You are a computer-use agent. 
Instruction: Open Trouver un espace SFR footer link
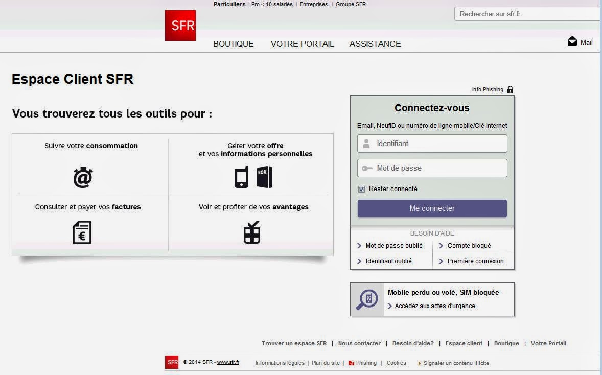294,343
